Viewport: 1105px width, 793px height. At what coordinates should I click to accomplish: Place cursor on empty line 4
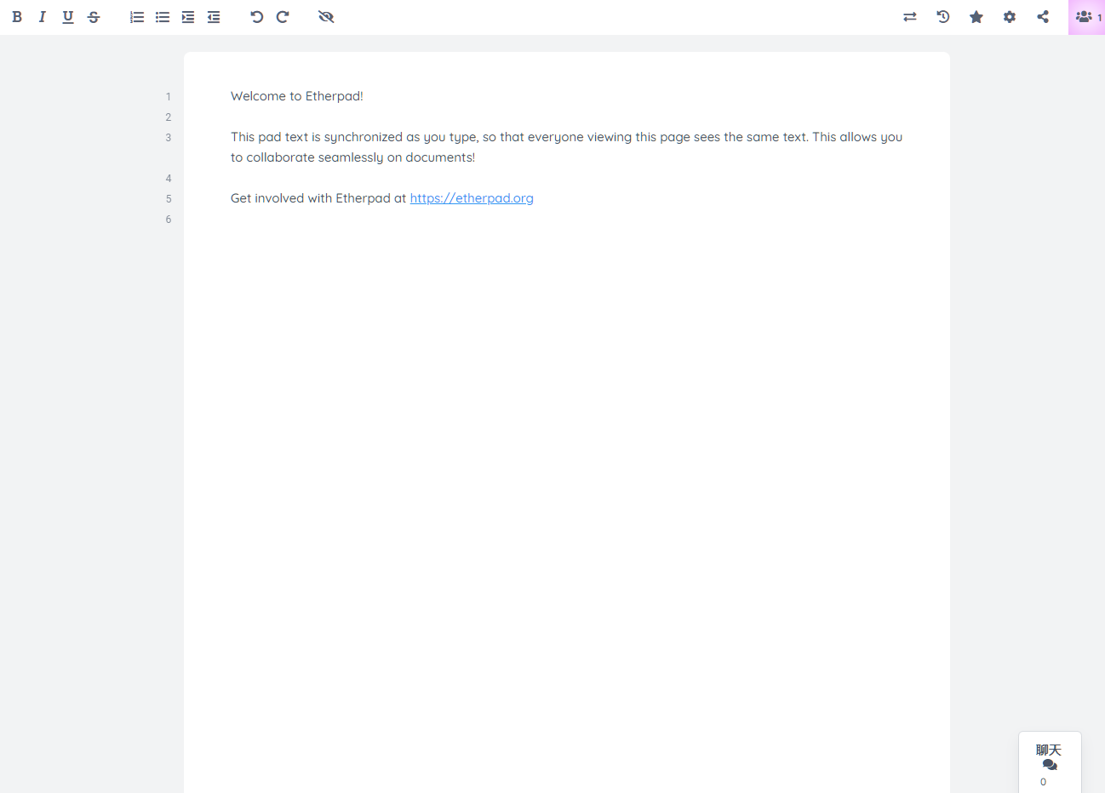click(x=567, y=178)
